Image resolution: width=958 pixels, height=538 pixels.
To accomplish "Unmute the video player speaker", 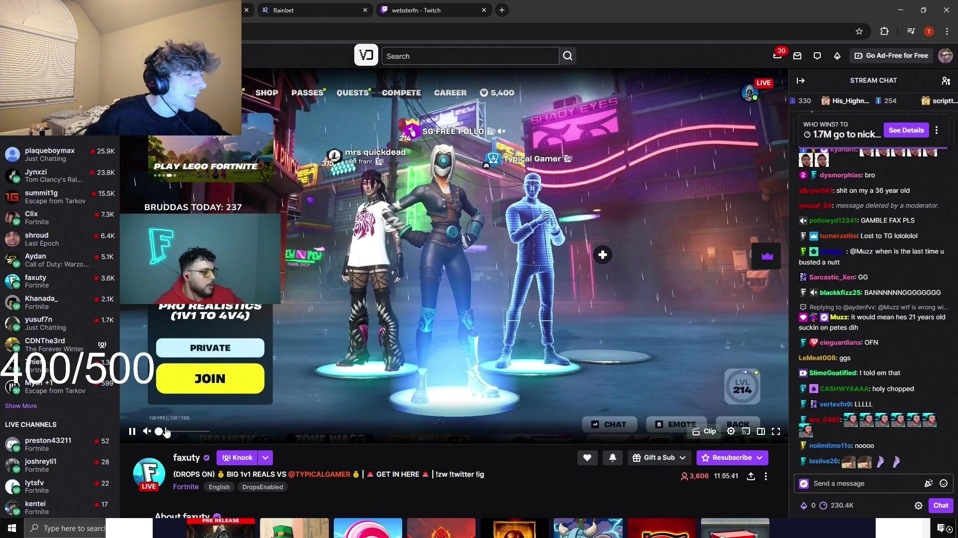I will (147, 431).
